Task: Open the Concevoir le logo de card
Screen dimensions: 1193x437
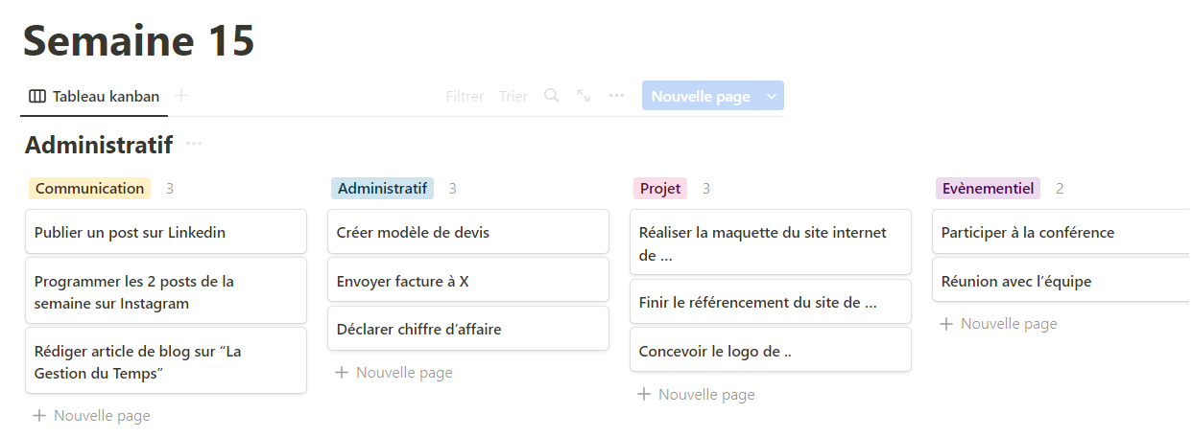Action: (x=771, y=351)
